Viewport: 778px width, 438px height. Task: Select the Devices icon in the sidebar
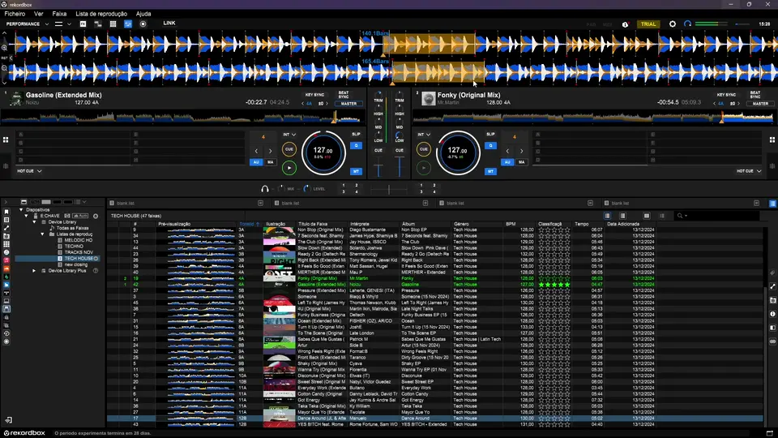(x=6, y=309)
